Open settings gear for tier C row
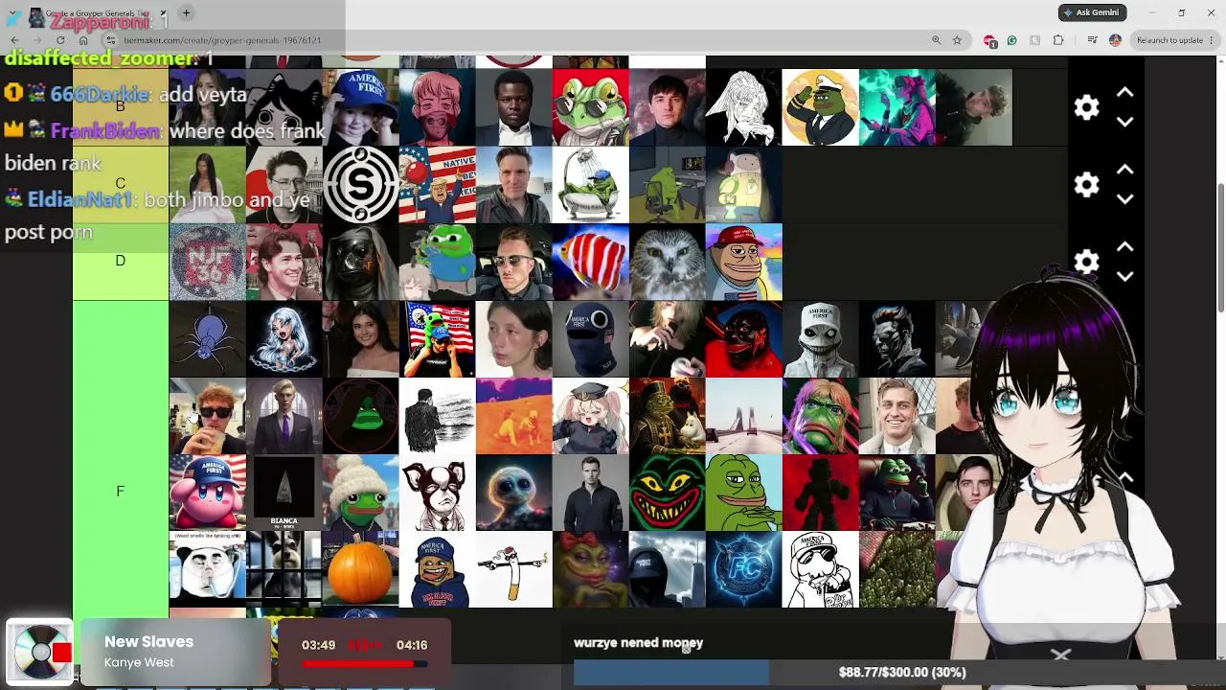Screen dimensions: 1226x690 coord(1086,185)
